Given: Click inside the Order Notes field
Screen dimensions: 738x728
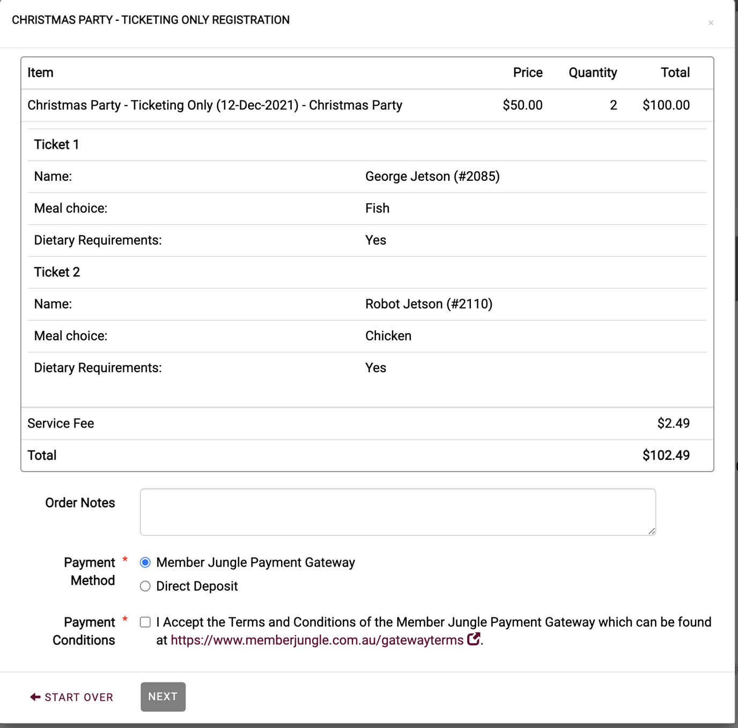Looking at the screenshot, I should (x=397, y=511).
